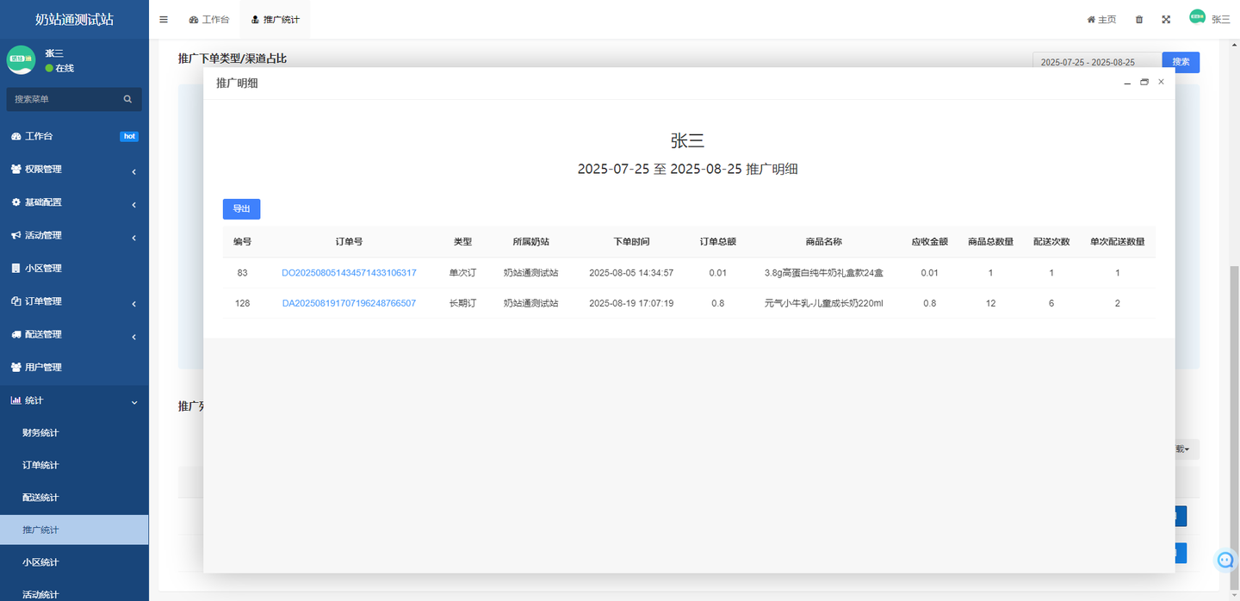The image size is (1240, 601).
Task: Click the 搜索 button beside date range
Action: pos(1181,62)
